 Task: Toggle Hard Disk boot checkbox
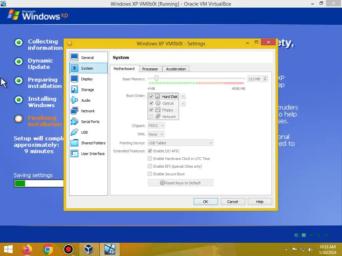tap(151, 96)
